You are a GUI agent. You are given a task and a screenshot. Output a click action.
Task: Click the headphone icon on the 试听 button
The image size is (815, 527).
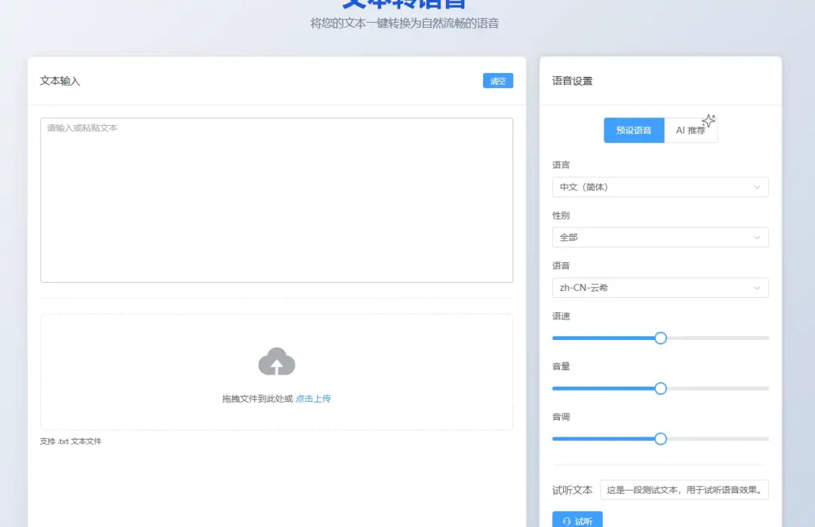[568, 520]
